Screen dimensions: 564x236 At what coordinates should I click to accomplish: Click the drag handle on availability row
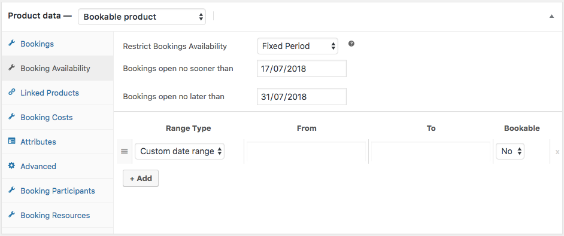(x=125, y=152)
